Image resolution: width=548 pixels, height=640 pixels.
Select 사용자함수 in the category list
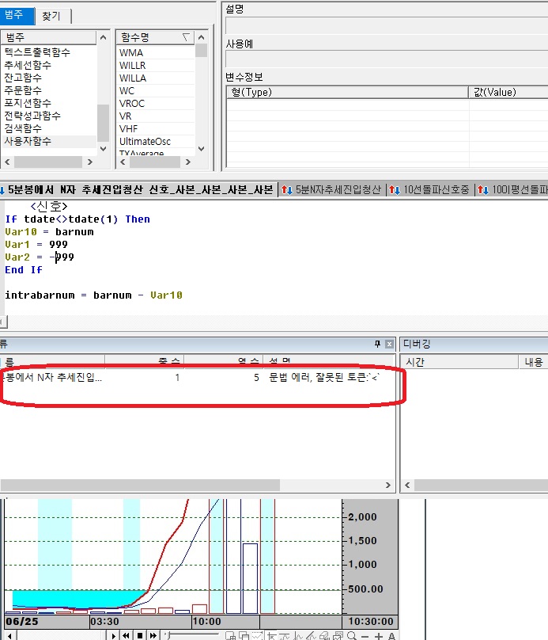[x=28, y=141]
